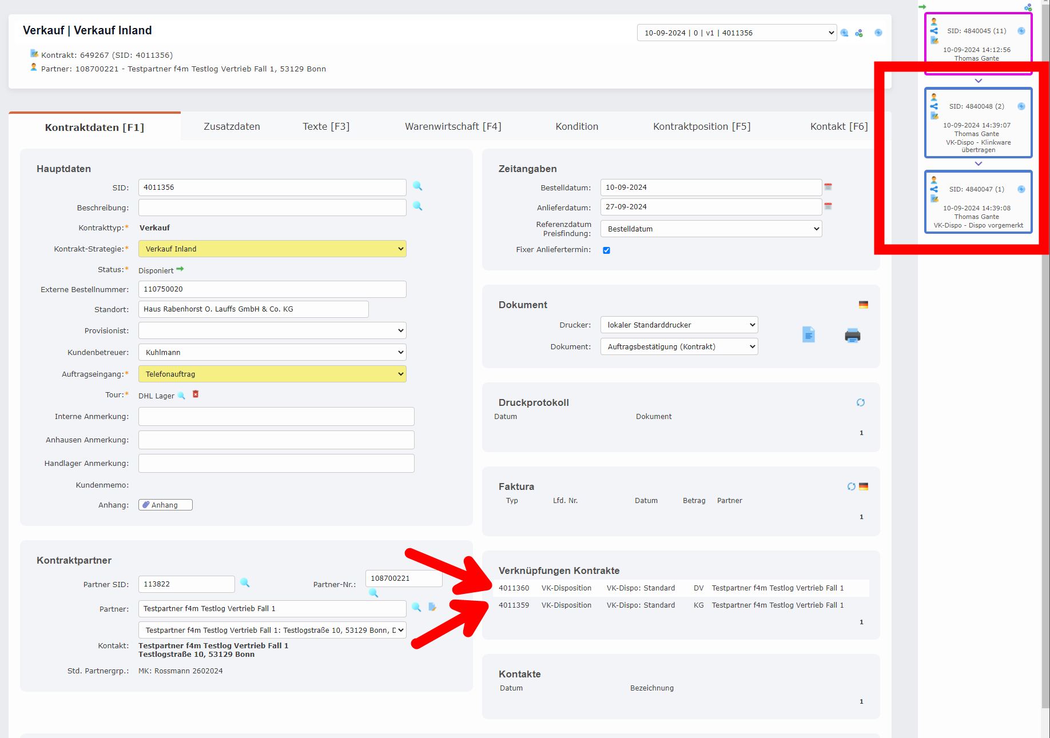1050x738 pixels.
Task: Toggle the Fixer Anliefertermin checkbox
Action: [x=606, y=250]
